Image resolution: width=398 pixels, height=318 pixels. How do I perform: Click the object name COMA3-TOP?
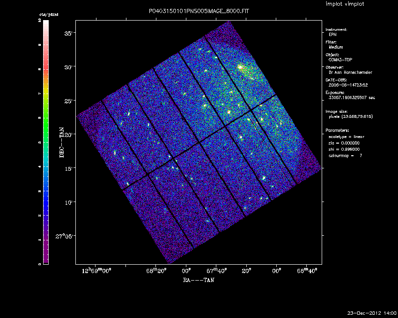(x=340, y=60)
